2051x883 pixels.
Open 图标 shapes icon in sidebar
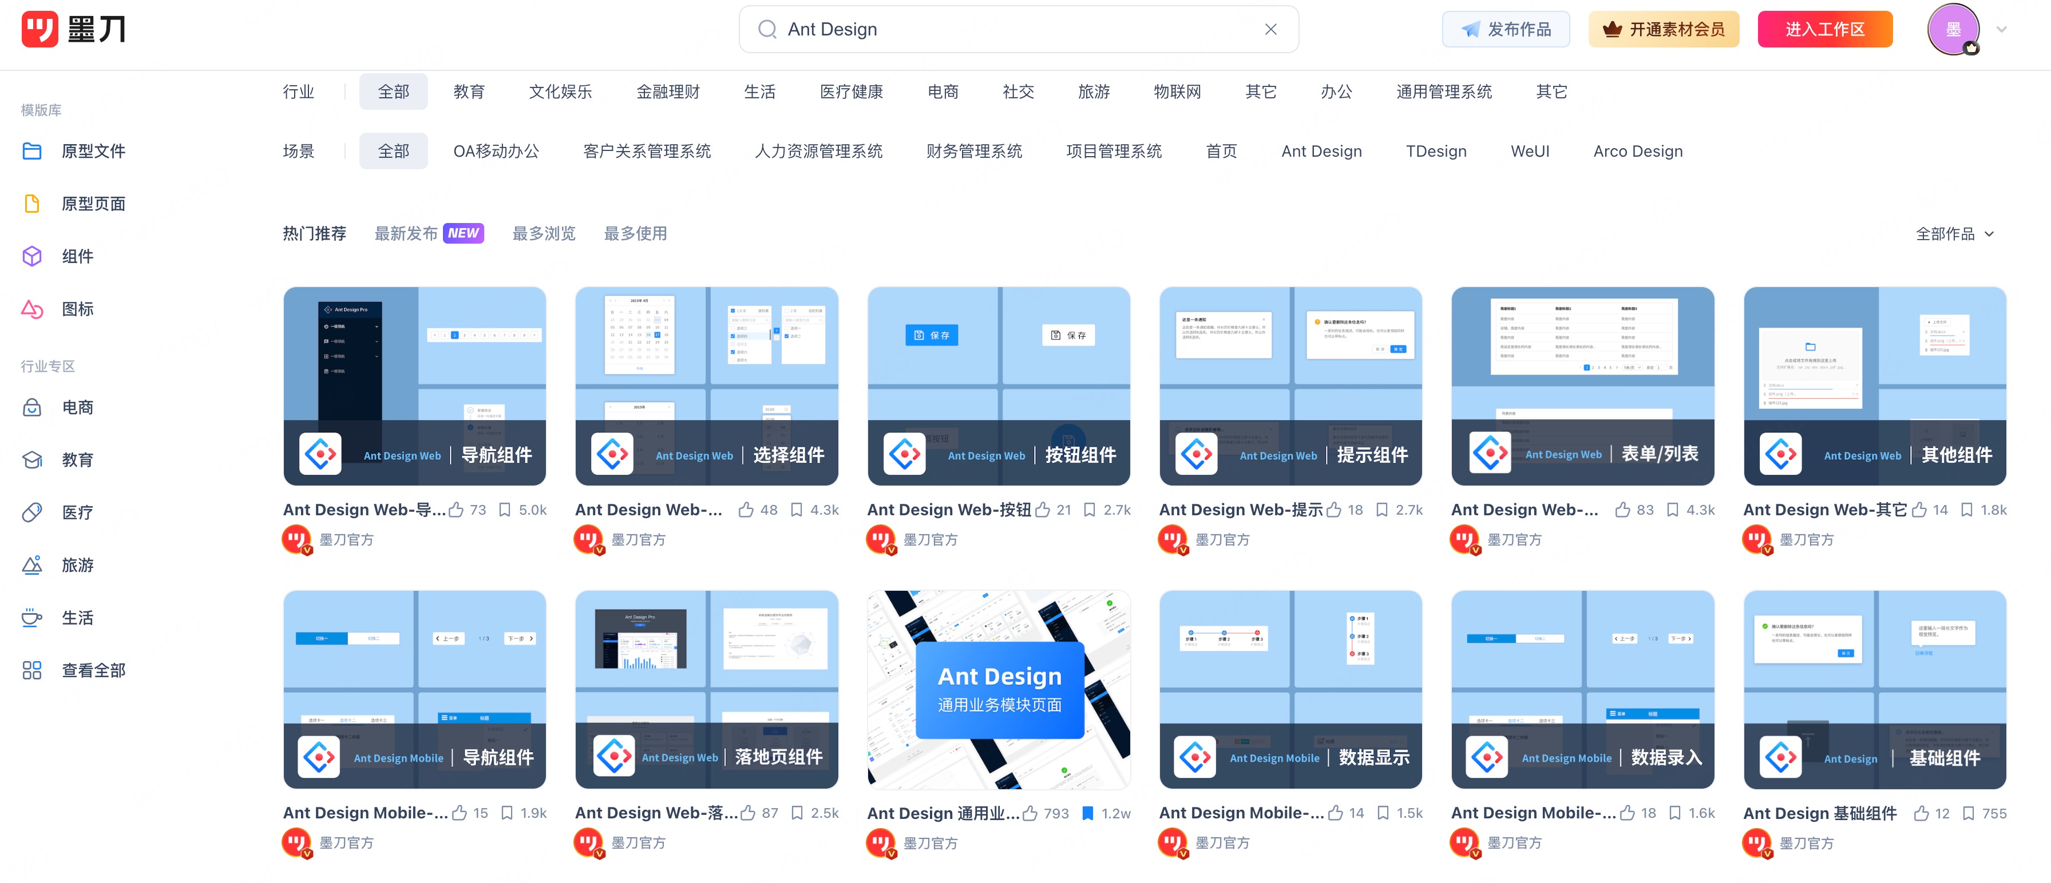pyautogui.click(x=32, y=309)
